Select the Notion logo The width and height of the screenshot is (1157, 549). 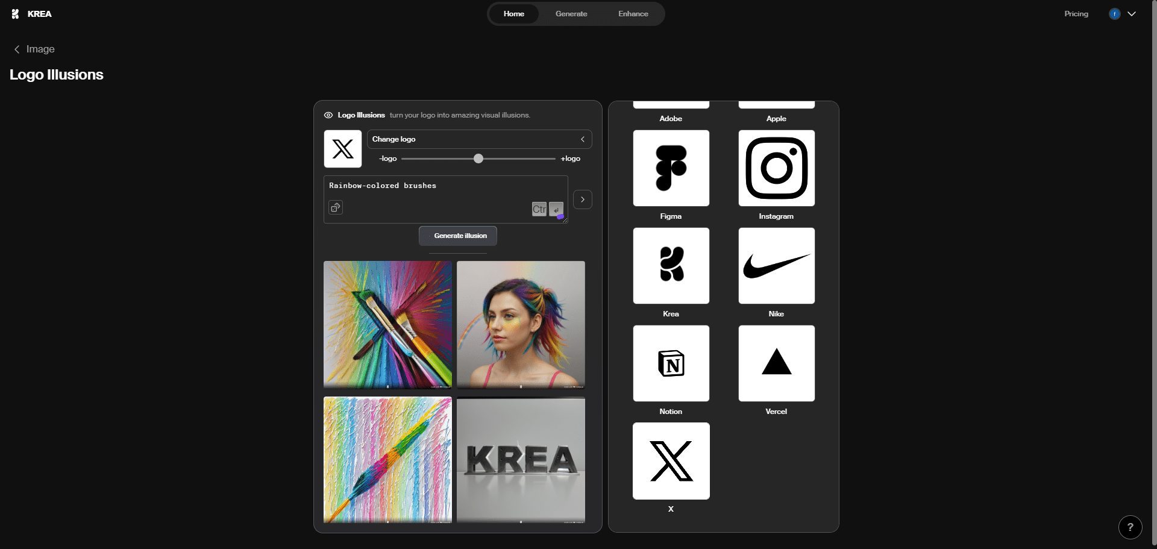click(671, 363)
